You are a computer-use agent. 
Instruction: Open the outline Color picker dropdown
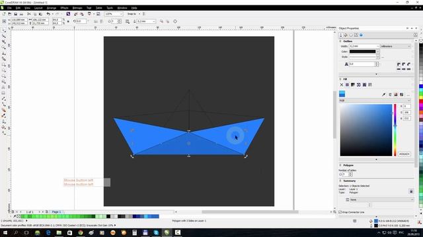(x=377, y=51)
